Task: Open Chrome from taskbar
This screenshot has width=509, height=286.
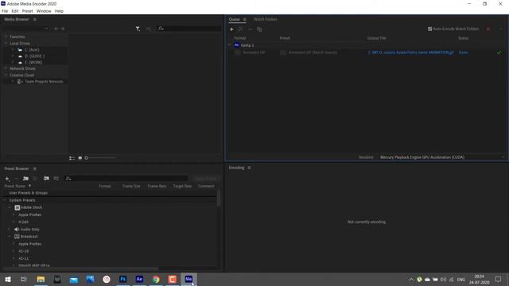Action: pyautogui.click(x=156, y=279)
